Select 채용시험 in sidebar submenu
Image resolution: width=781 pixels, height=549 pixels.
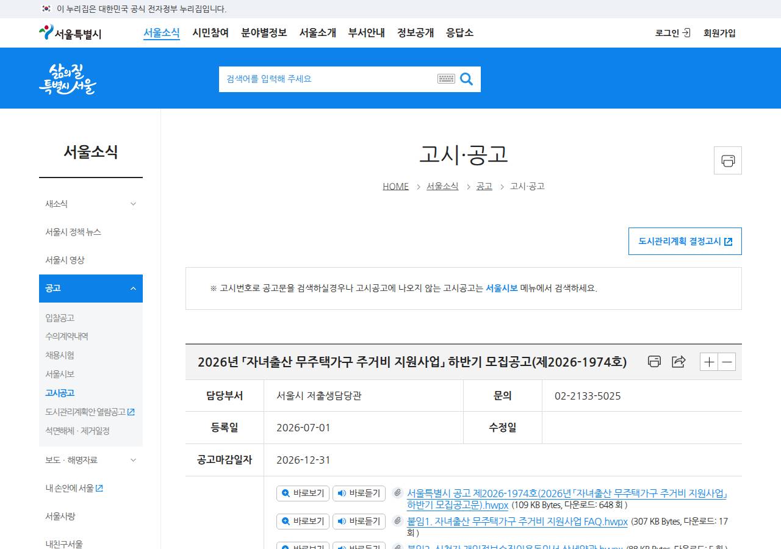click(x=60, y=355)
